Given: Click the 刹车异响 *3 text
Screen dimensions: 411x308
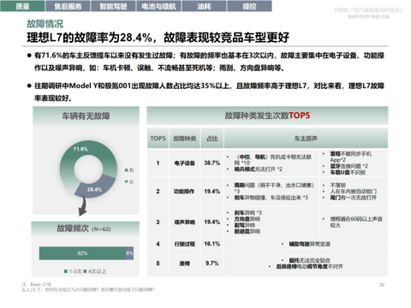Looking at the screenshot, I should pyautogui.click(x=248, y=213).
